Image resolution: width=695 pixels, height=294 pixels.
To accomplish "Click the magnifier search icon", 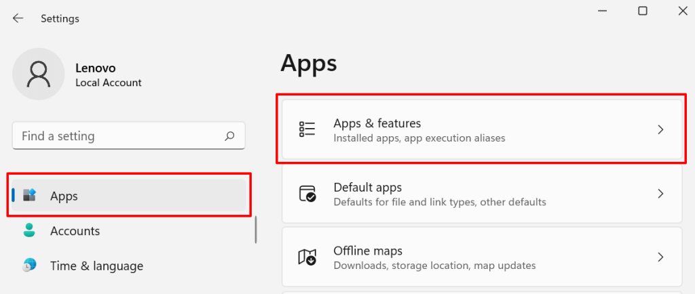I will tap(230, 136).
